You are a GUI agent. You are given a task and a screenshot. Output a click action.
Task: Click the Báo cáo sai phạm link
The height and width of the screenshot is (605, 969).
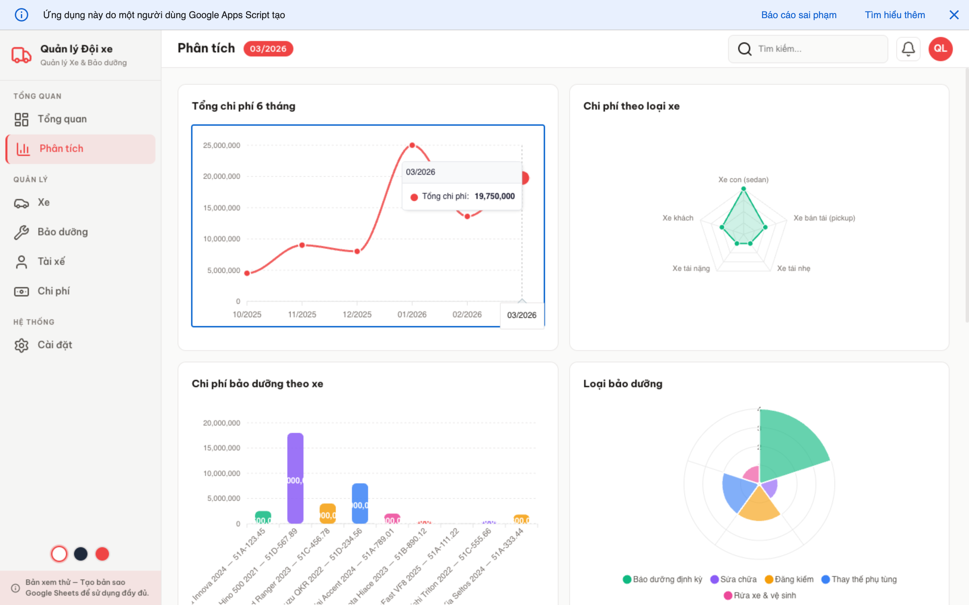tap(798, 15)
